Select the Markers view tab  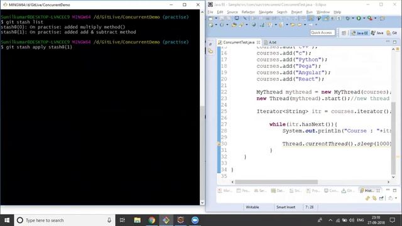point(225,190)
